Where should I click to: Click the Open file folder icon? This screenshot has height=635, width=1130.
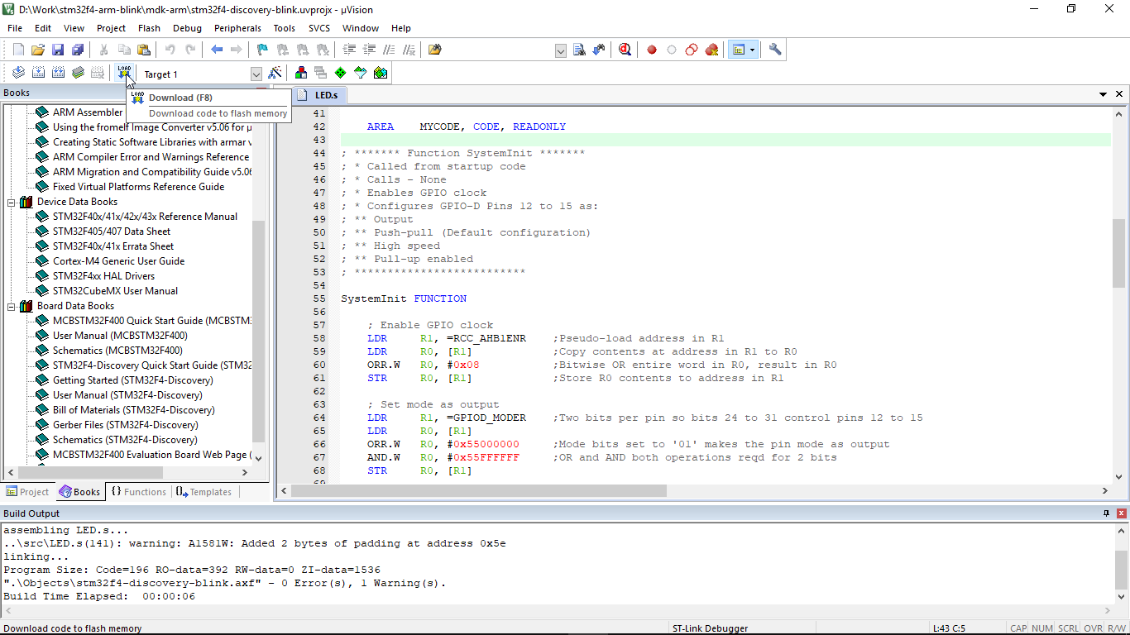[38, 50]
